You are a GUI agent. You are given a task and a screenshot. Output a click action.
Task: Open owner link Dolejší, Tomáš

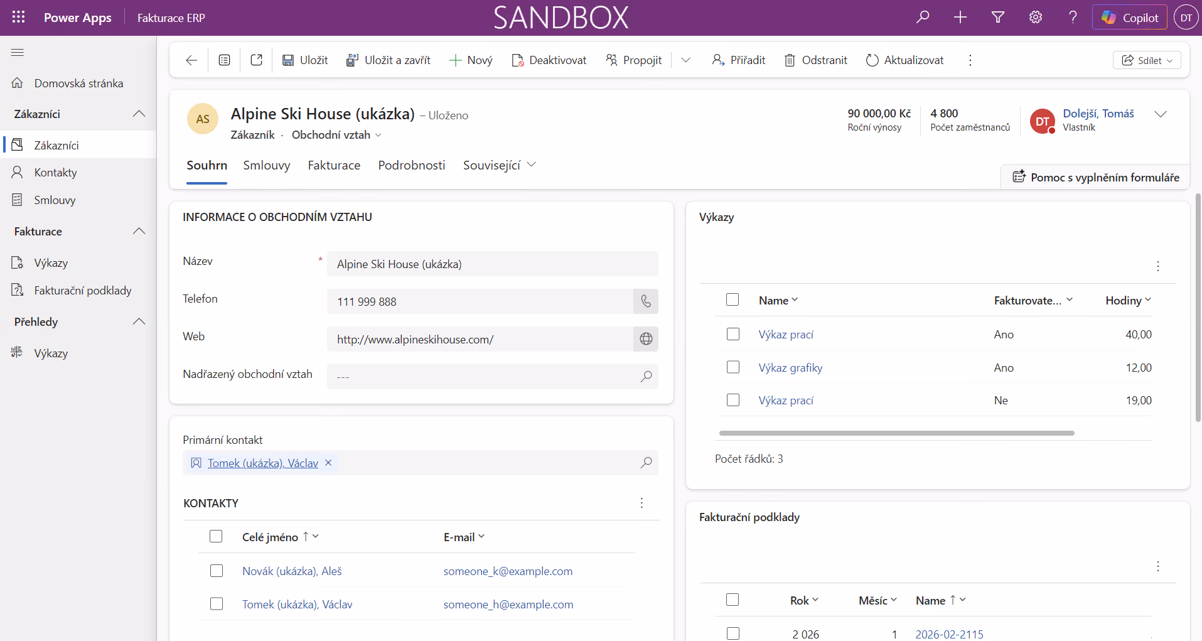pyautogui.click(x=1098, y=114)
